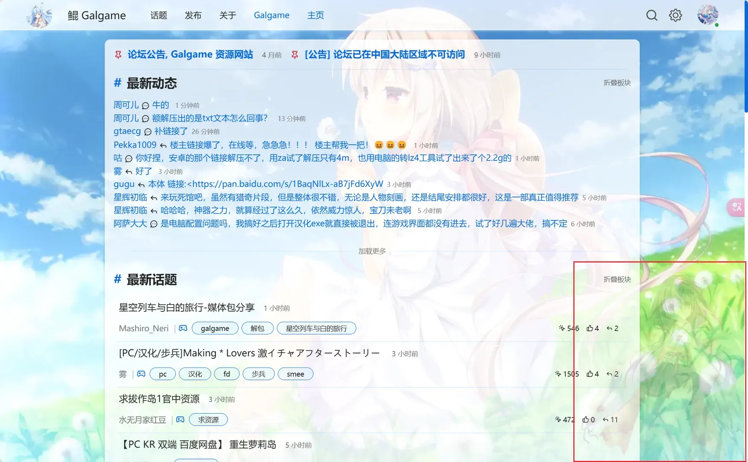Click the page vertical scrollbar thumb
The image size is (748, 462).
(746, 56)
